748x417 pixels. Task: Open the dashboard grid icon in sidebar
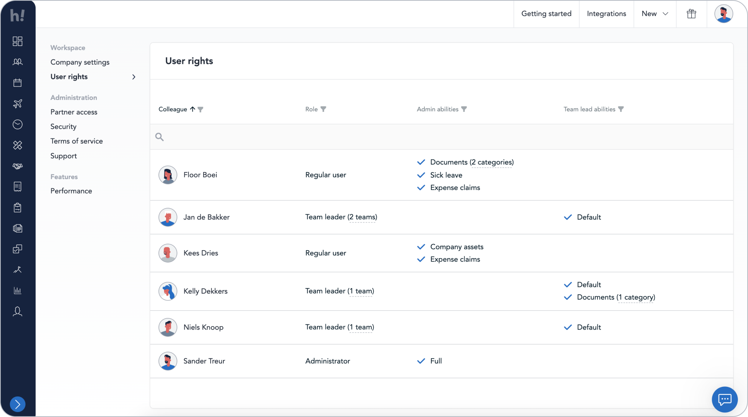click(17, 41)
